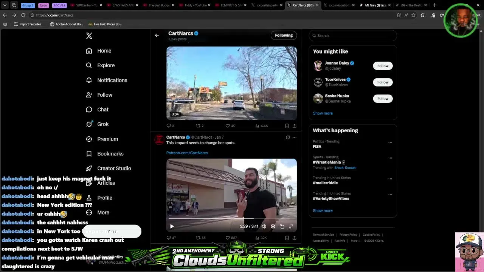This screenshot has width=484, height=272.
Task: Repost the Jan 7 post
Action: click(x=200, y=238)
